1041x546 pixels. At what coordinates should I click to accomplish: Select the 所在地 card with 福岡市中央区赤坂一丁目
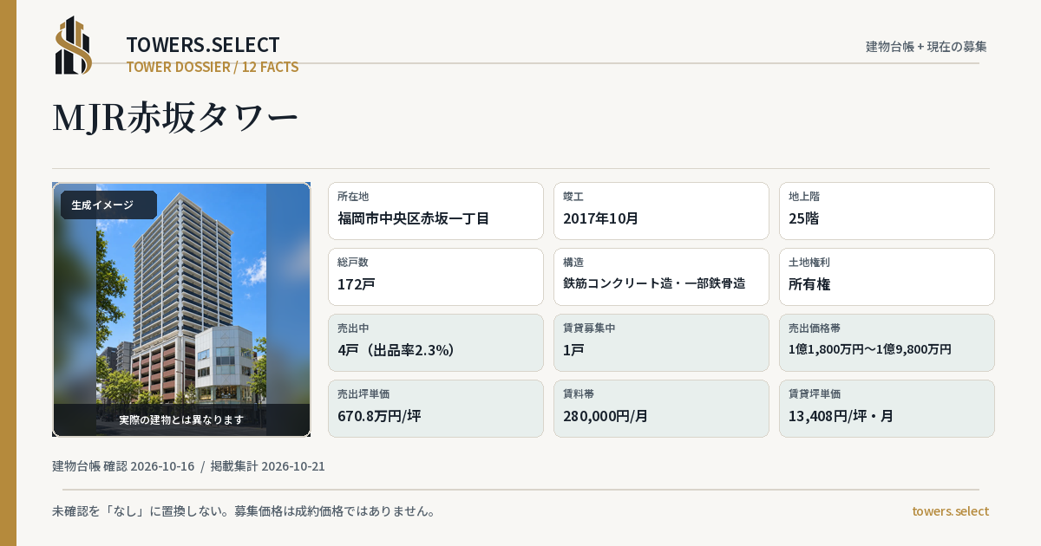pos(435,211)
